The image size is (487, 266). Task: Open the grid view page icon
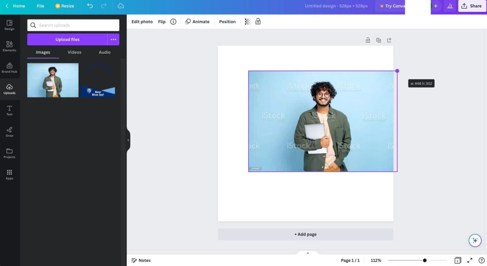click(x=458, y=260)
